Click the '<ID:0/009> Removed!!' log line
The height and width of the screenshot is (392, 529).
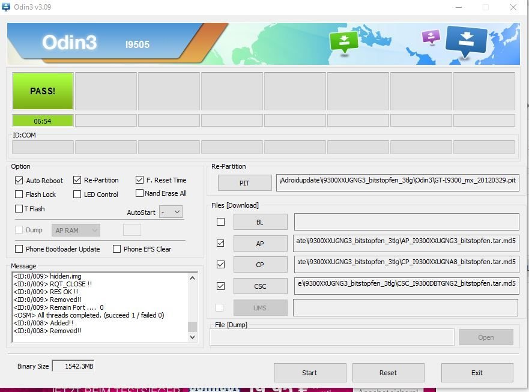[x=47, y=300]
